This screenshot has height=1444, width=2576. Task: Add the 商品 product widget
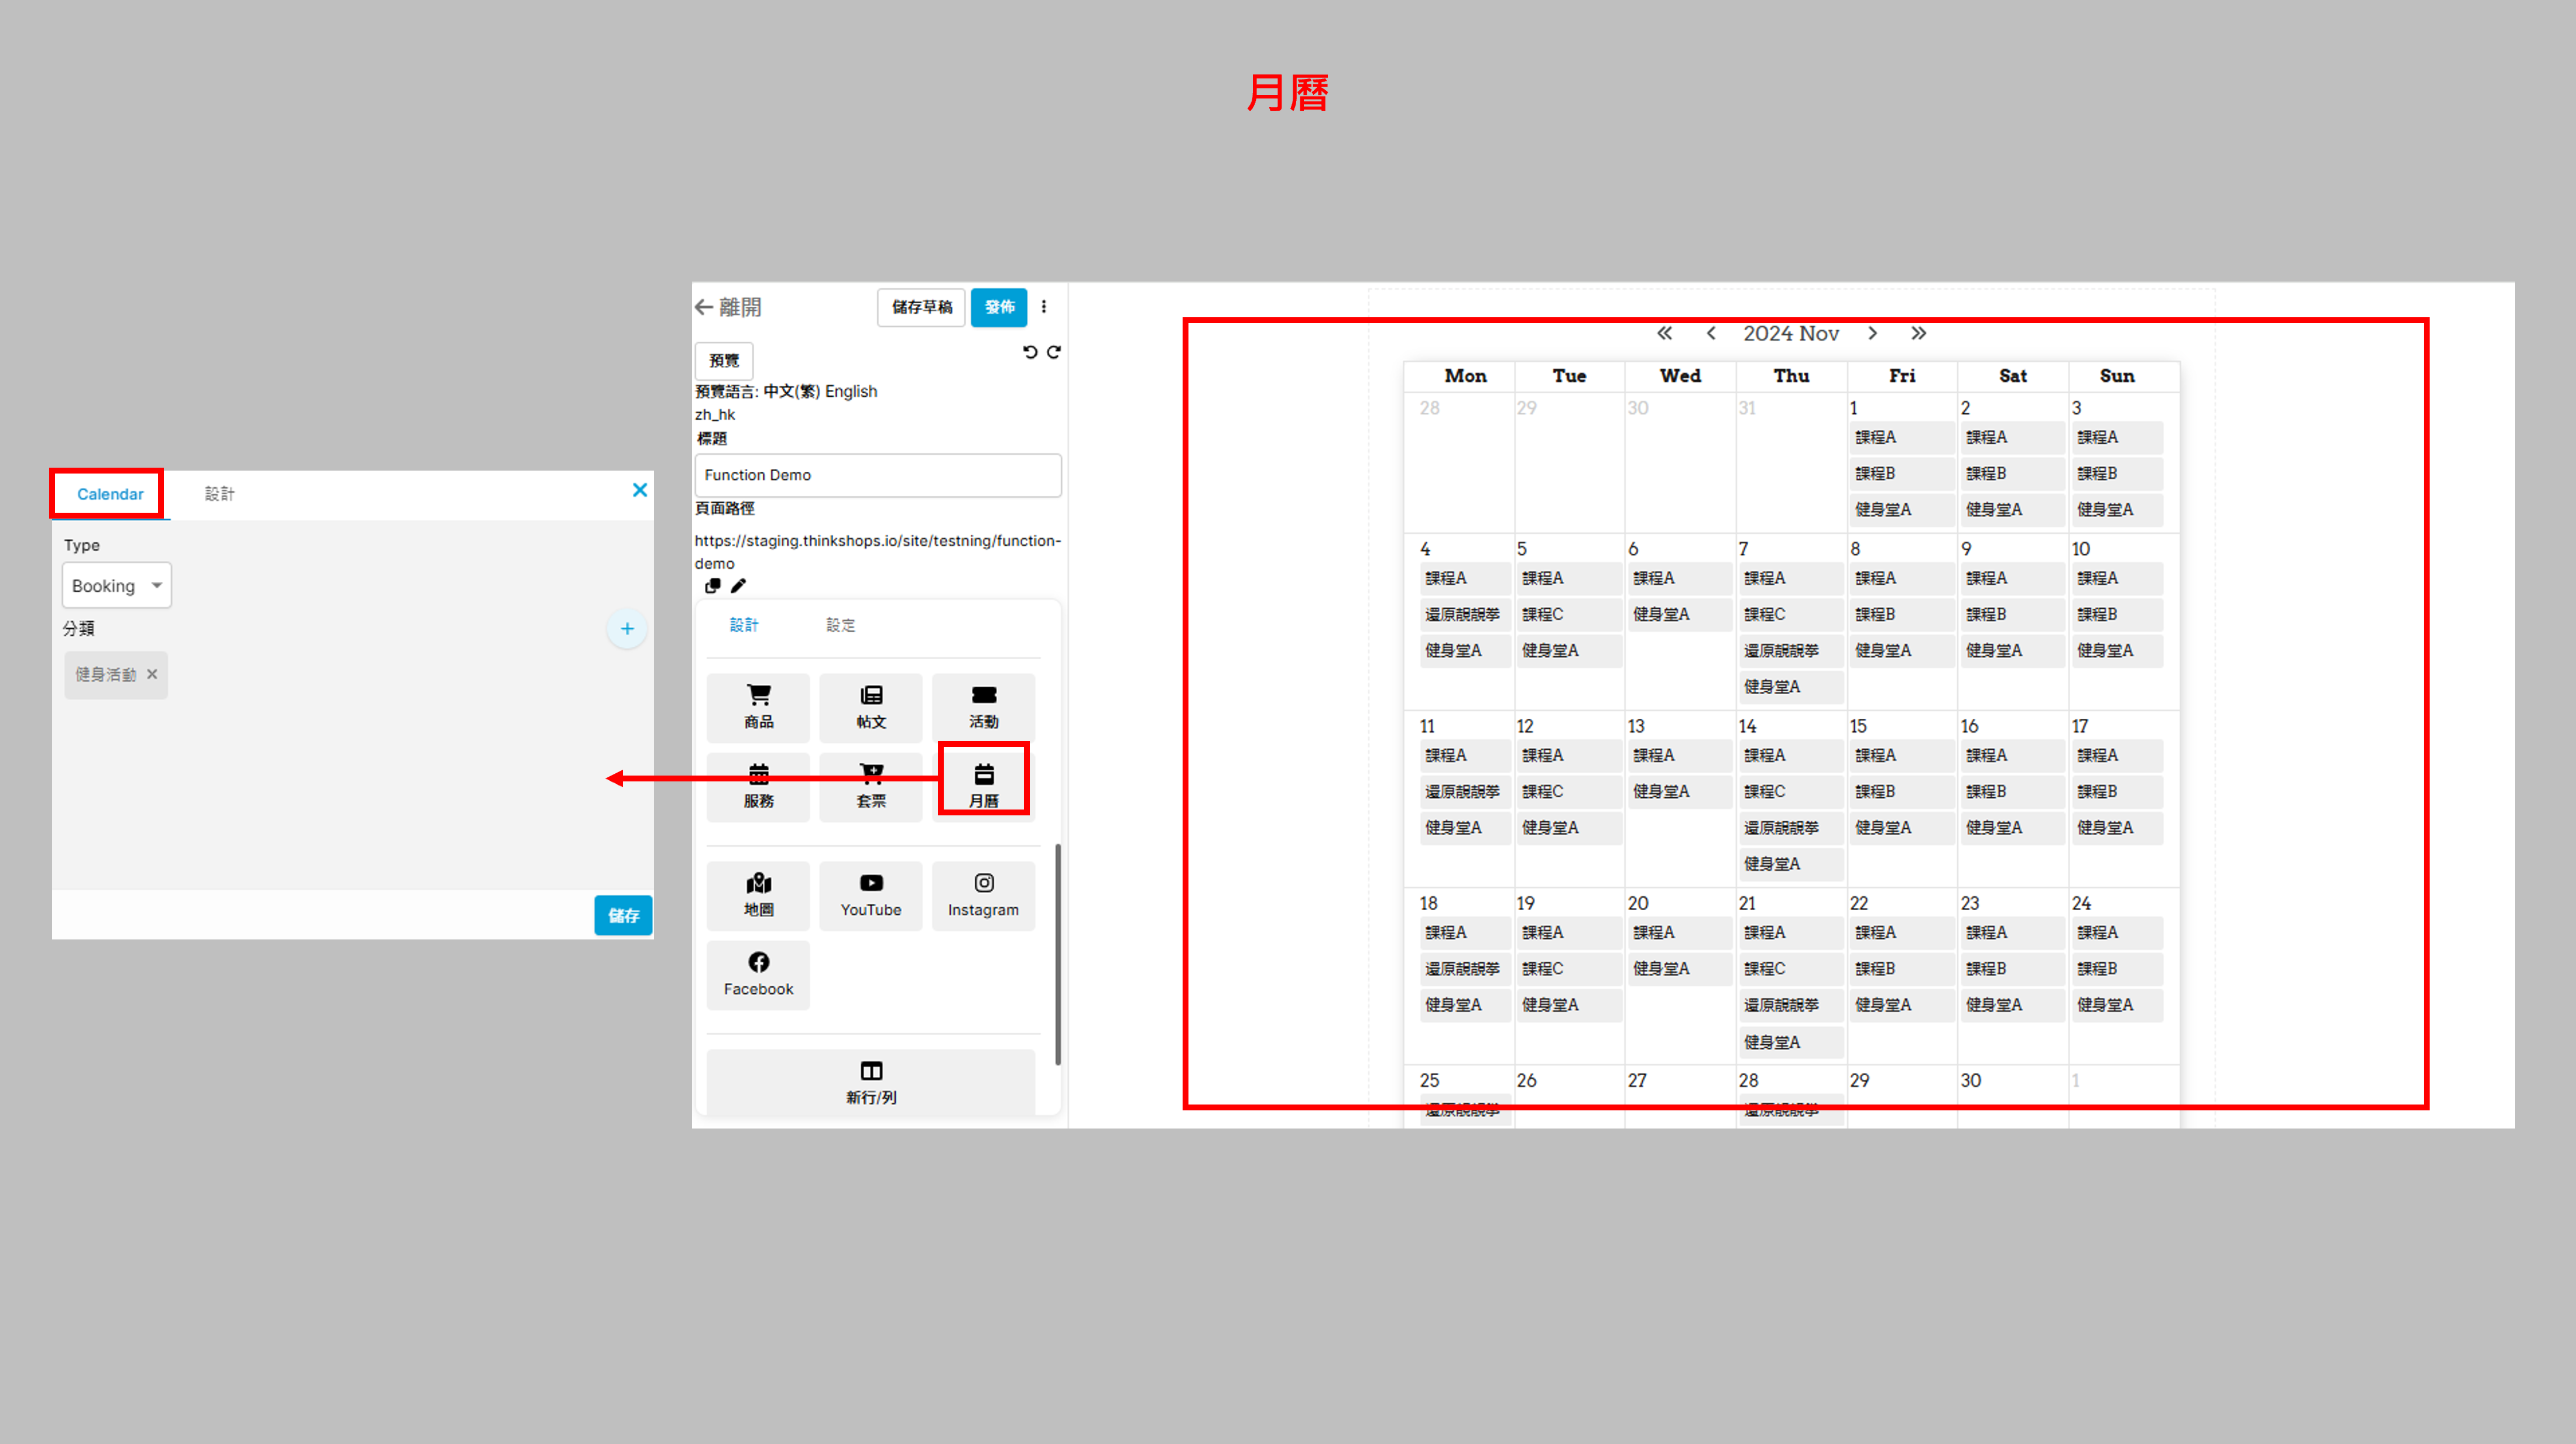tap(758, 706)
